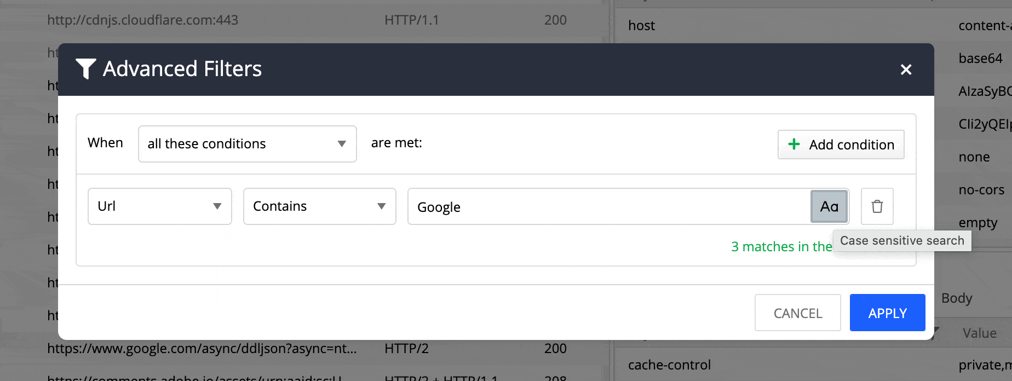Viewport: 1012px width, 381px height.
Task: Close the Advanced Filters dialog
Action: tap(906, 70)
